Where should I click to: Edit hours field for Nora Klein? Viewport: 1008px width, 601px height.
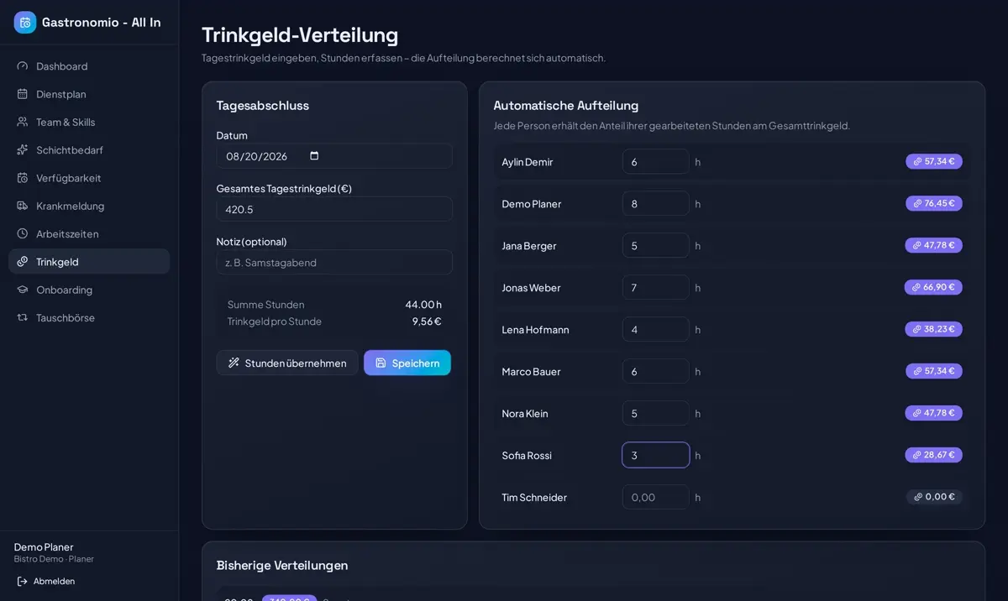656,413
